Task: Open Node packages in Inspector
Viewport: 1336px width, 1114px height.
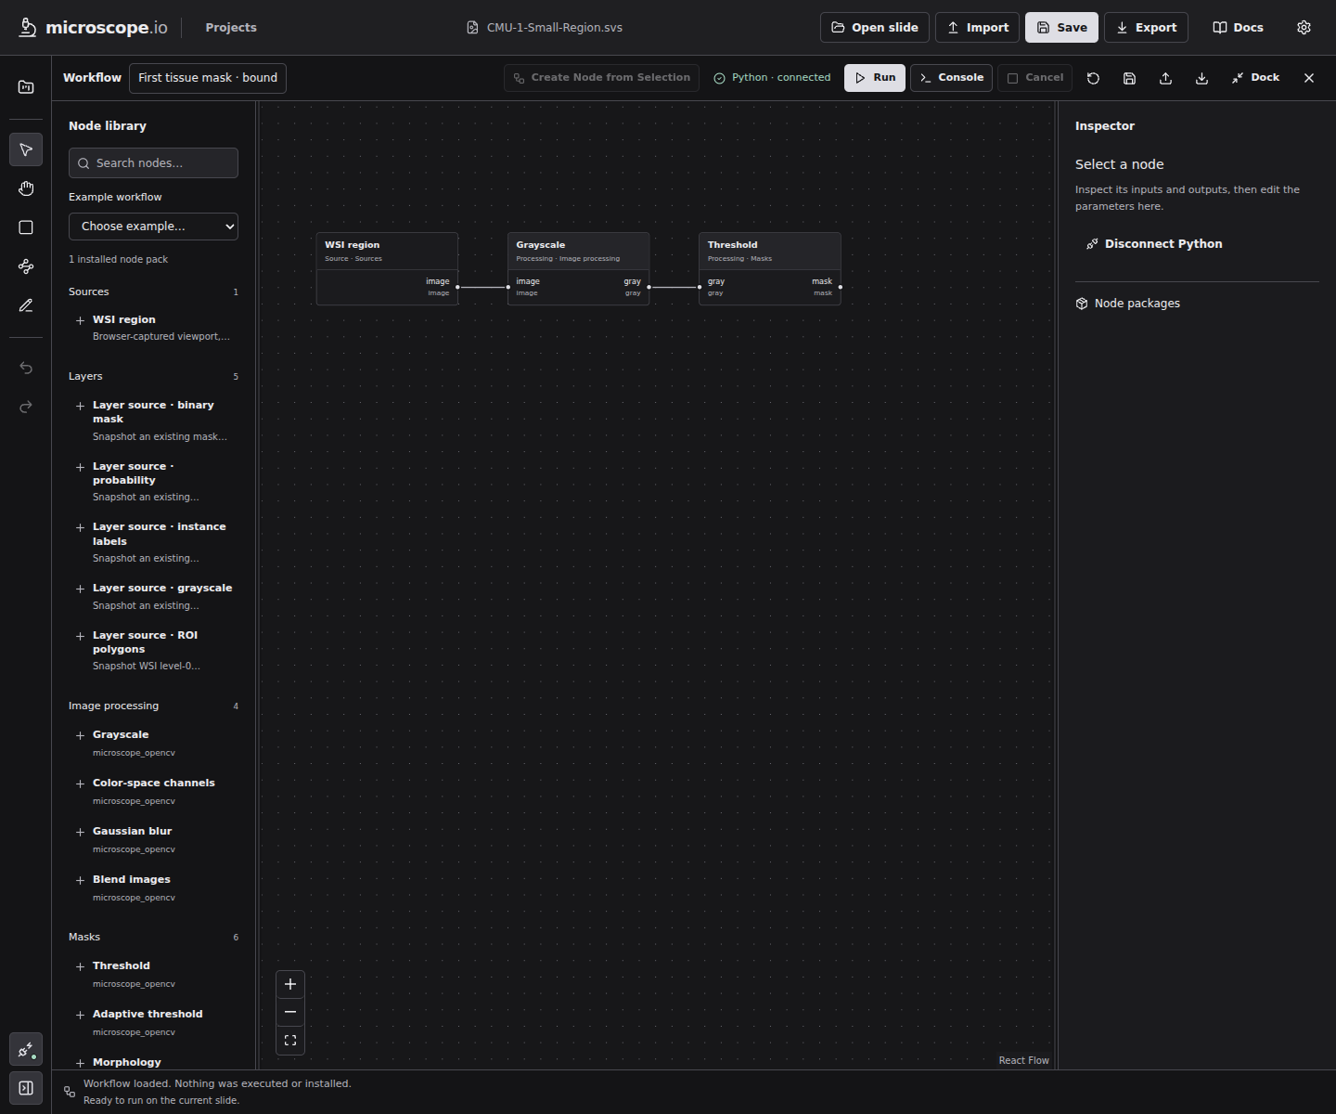Action: [x=1128, y=304]
